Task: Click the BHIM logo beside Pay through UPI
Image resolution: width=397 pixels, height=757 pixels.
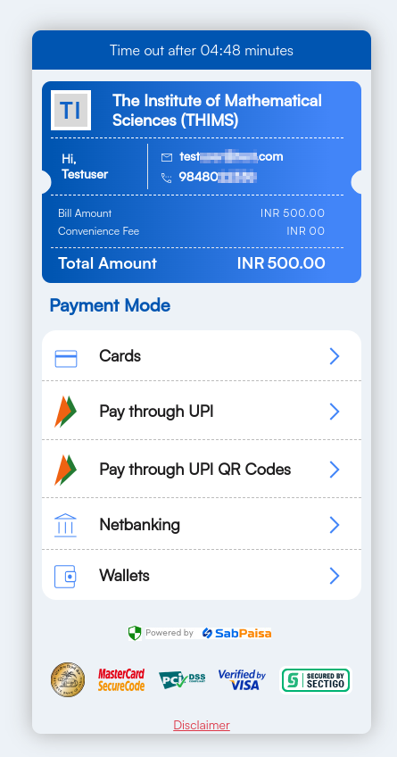Action: tap(66, 412)
